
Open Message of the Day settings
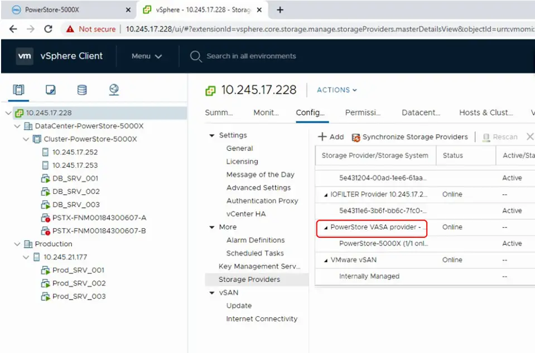click(261, 175)
